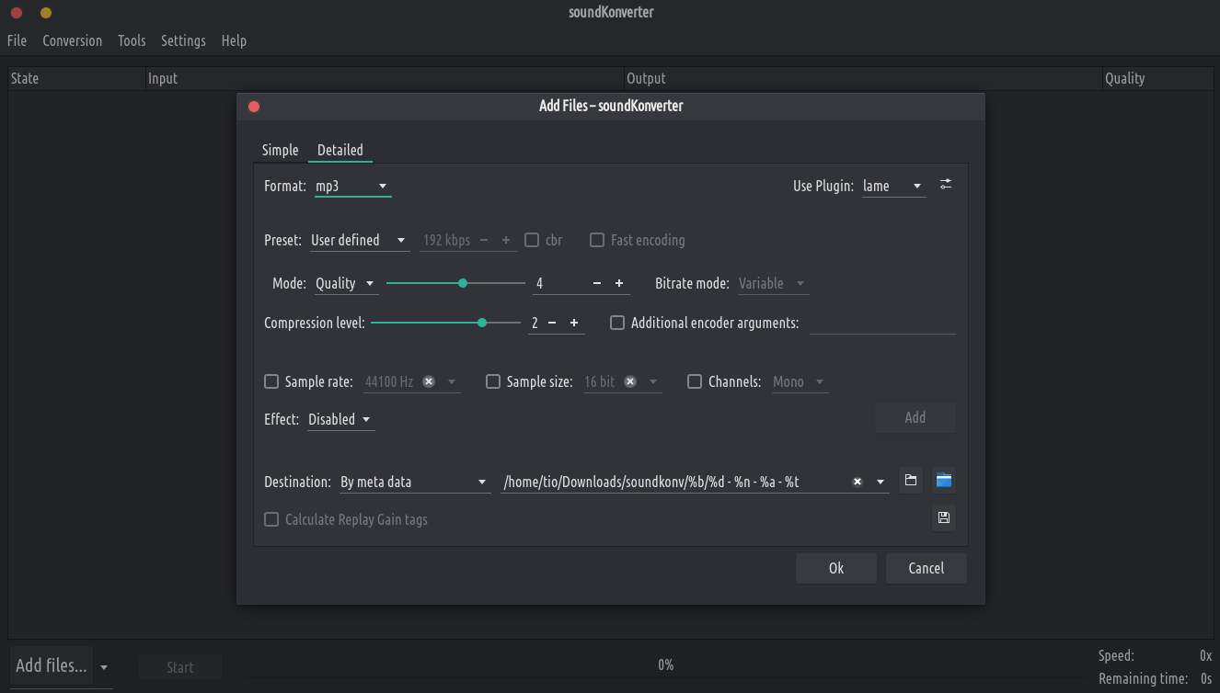Enable Fast encoding checkbox
The height and width of the screenshot is (693, 1220).
(637, 240)
